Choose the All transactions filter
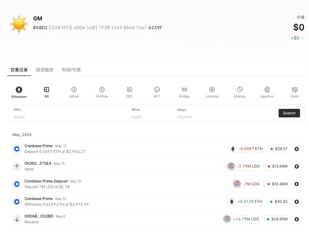 click(46, 90)
